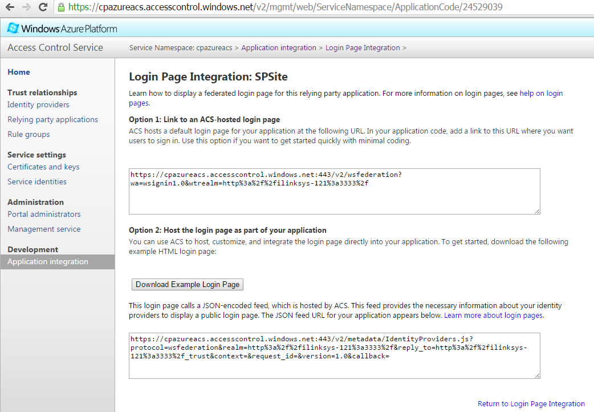Open Certificates and keys
This screenshot has width=594, height=412.
click(x=43, y=167)
